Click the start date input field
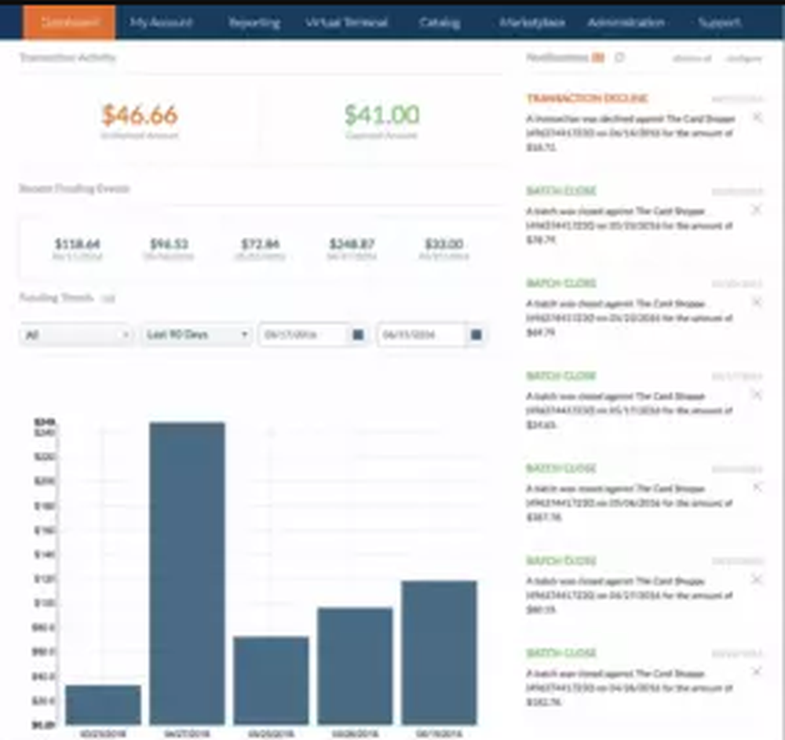This screenshot has height=740, width=785. coord(304,335)
